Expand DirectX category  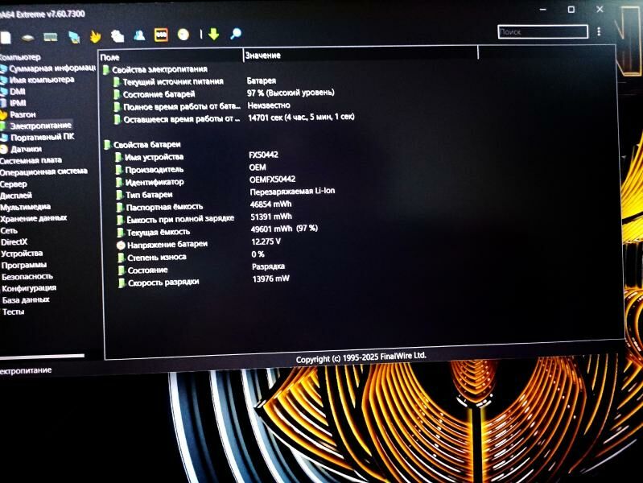(14, 242)
